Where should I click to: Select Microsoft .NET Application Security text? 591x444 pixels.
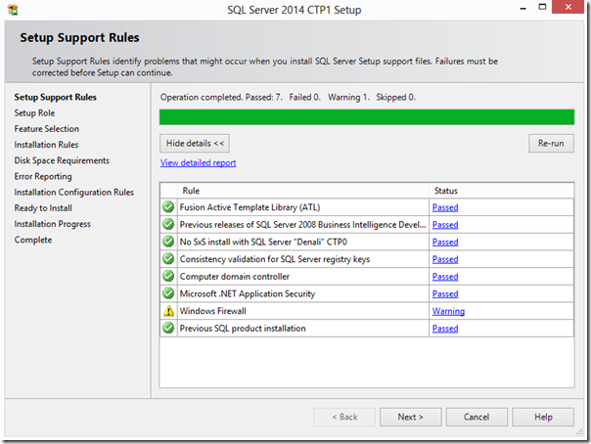248,293
